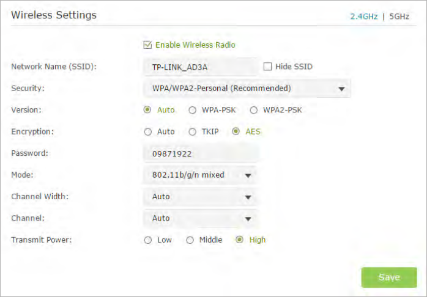
Task: Switch to the 2.4GHz band tab
Action: click(x=364, y=16)
